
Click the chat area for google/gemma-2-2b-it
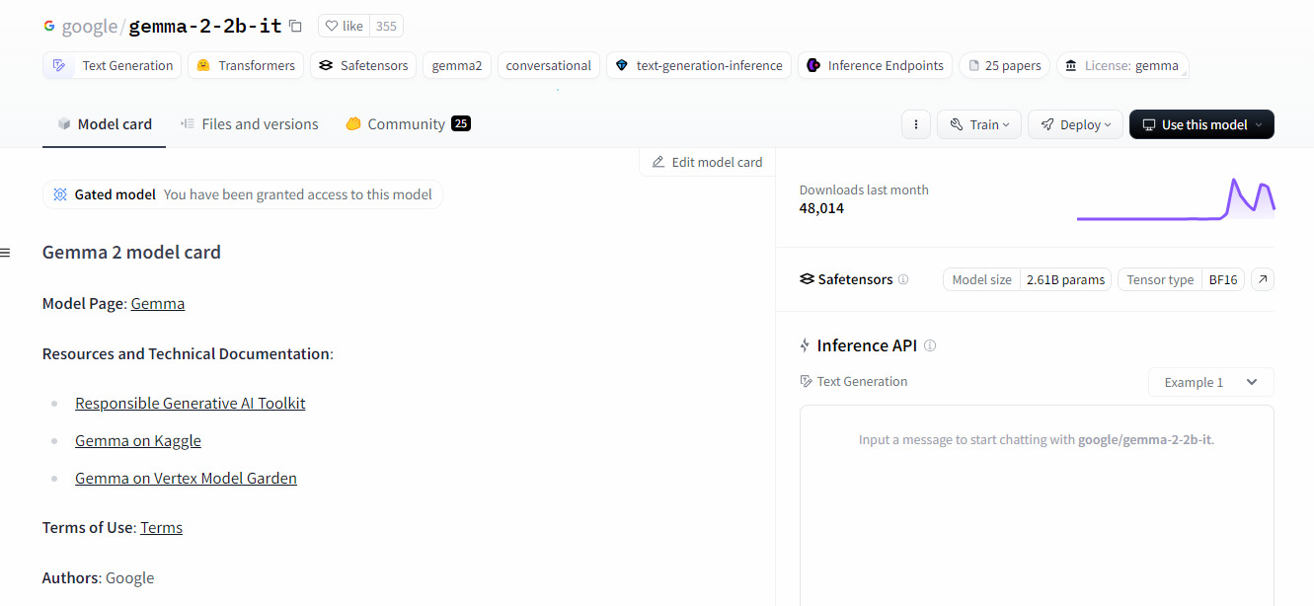pyautogui.click(x=1037, y=505)
